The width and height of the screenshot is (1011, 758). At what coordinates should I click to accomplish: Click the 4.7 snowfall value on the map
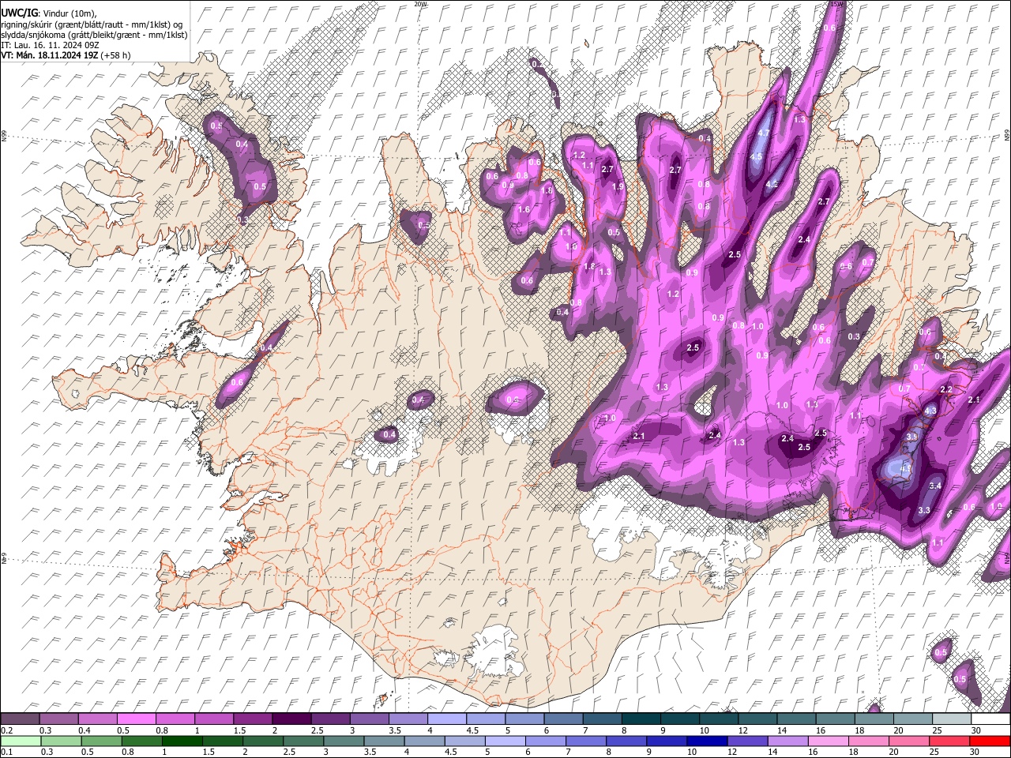(x=763, y=133)
